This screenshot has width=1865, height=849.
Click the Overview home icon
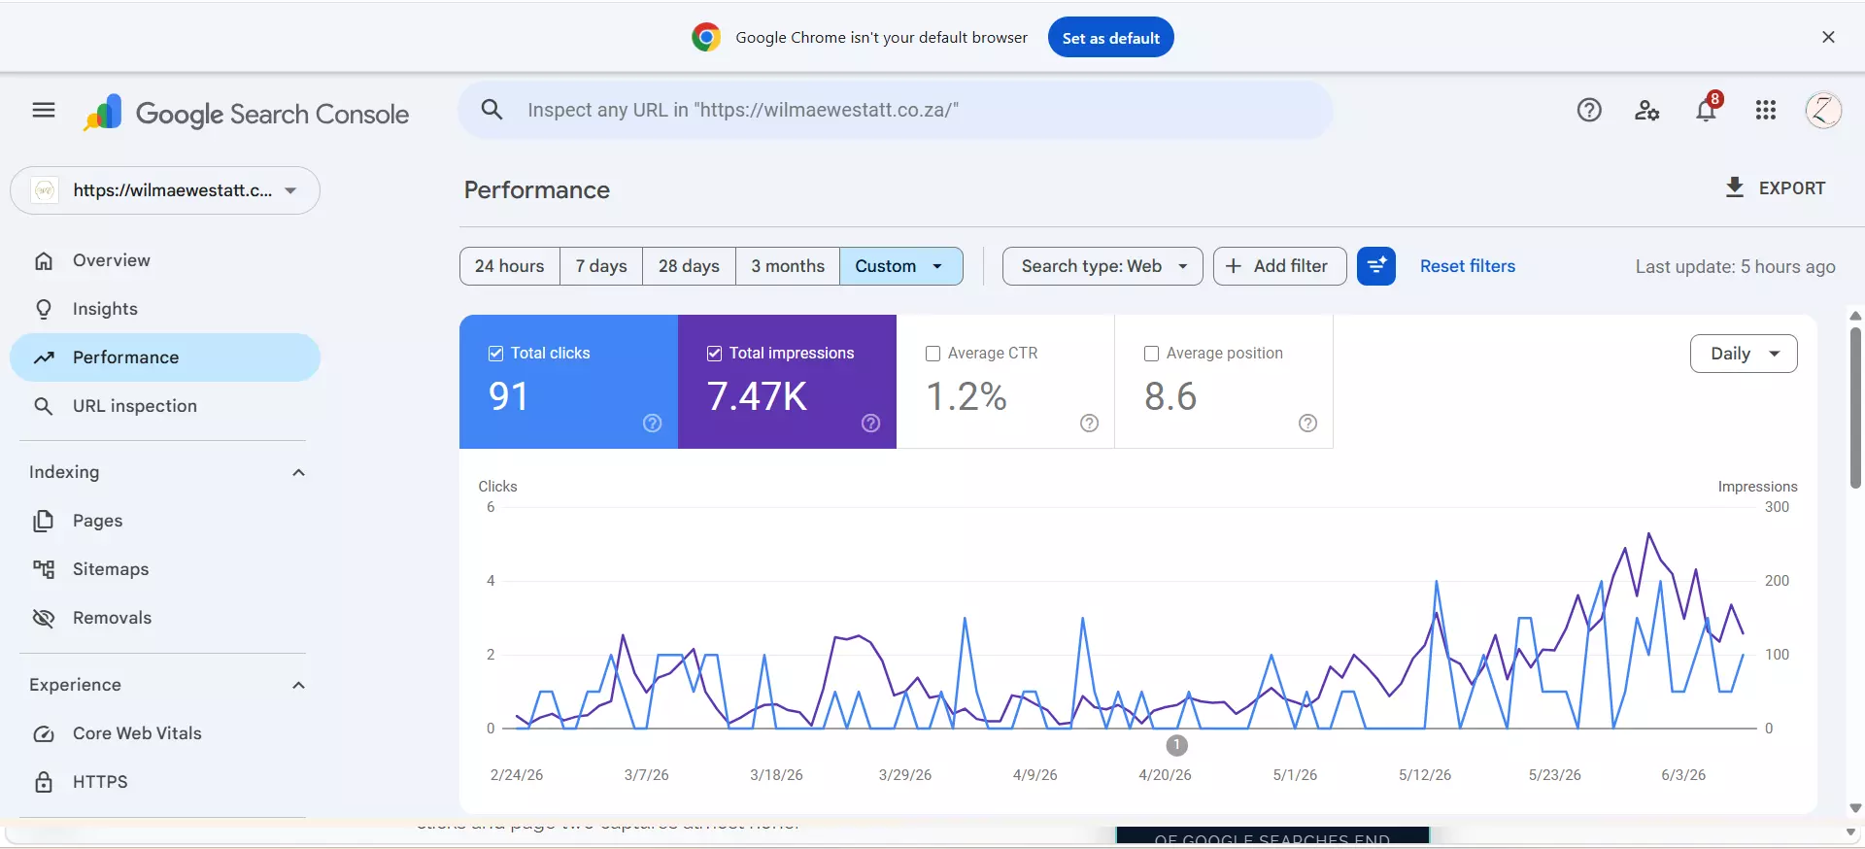tap(44, 260)
